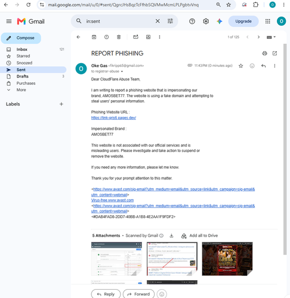This screenshot has height=298, width=290.
Task: Open the first attachment thumbnail
Action: [x=116, y=259]
